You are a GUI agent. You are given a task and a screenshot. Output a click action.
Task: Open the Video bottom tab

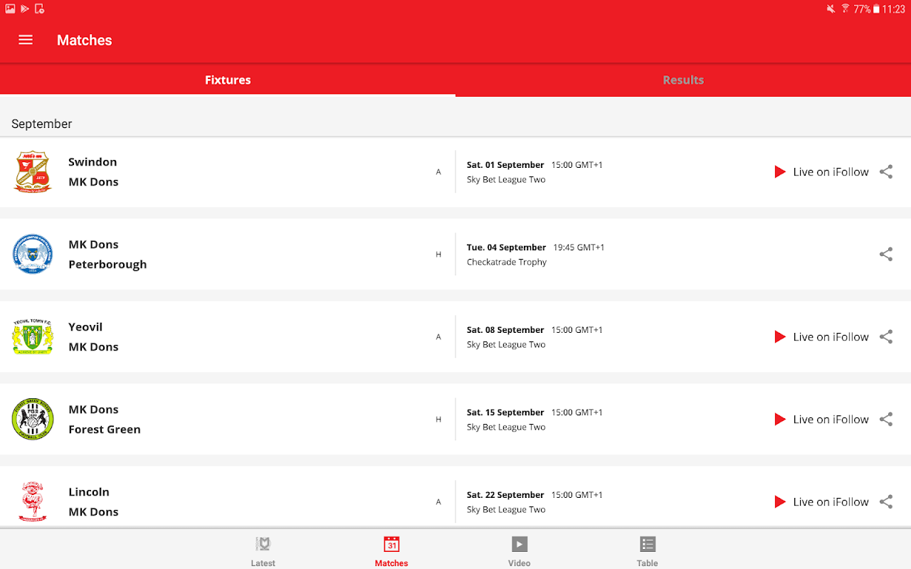pos(520,551)
